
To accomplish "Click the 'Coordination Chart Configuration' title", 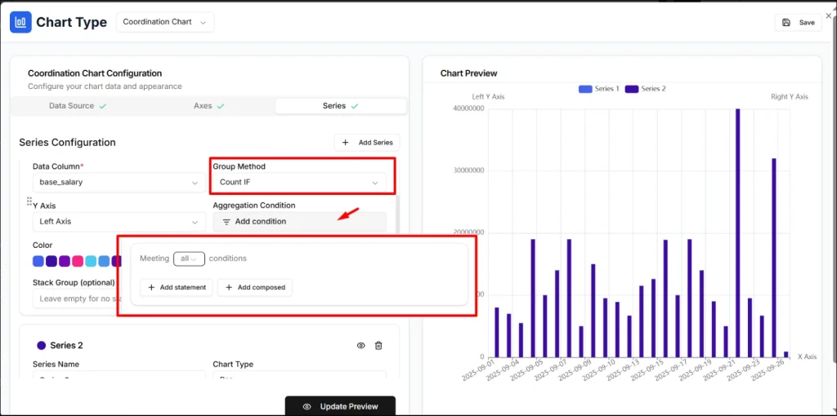I will pos(95,73).
